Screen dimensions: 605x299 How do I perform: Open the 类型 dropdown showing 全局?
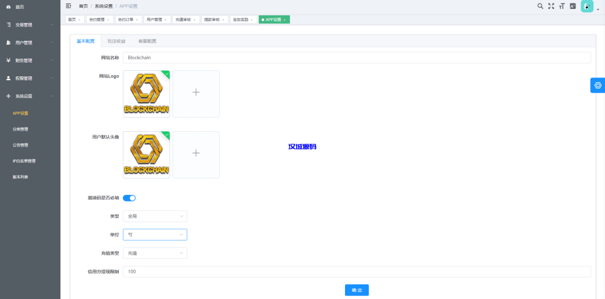pos(155,216)
